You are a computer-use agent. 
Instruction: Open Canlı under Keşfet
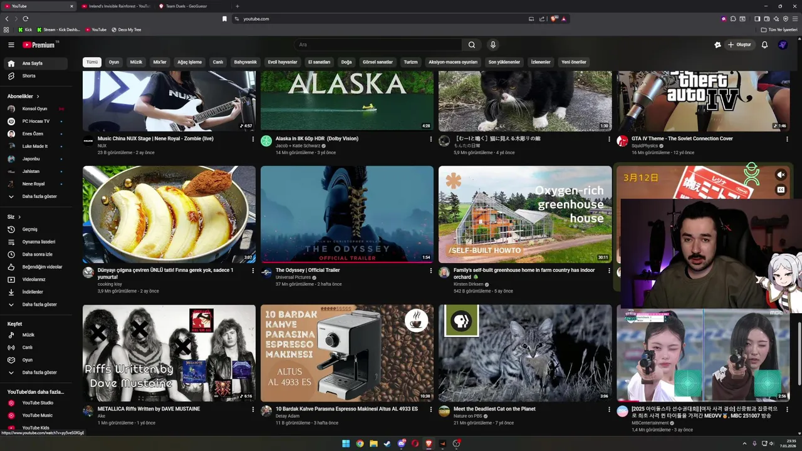[x=37, y=348]
